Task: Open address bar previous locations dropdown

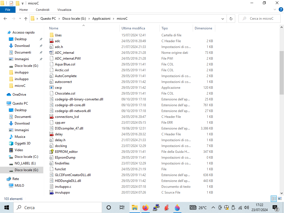Action: click(223, 19)
